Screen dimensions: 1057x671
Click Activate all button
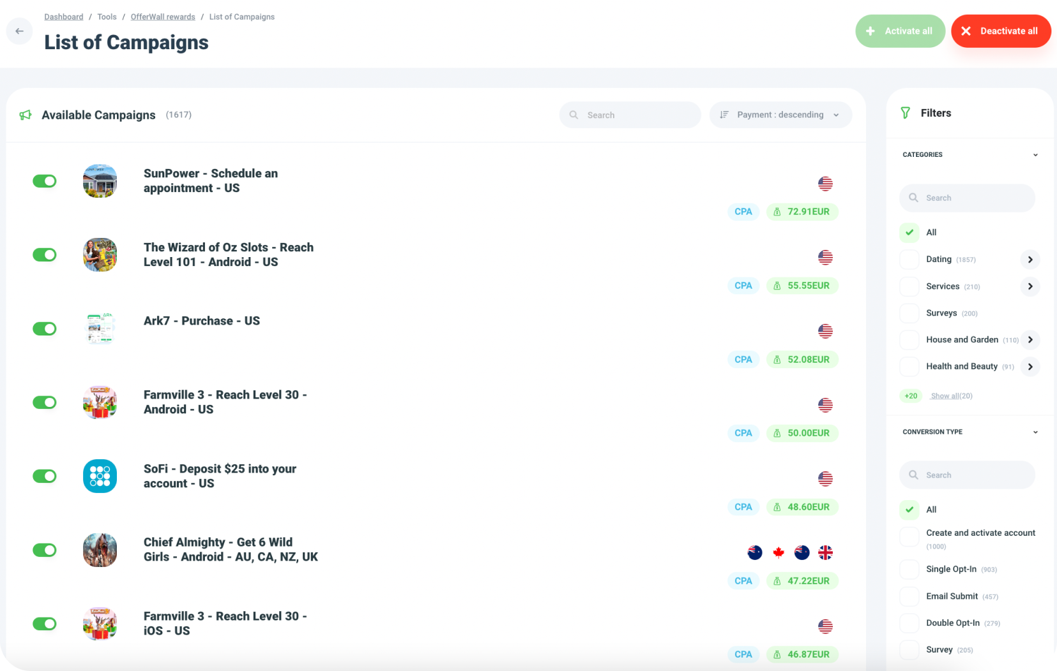pos(900,31)
